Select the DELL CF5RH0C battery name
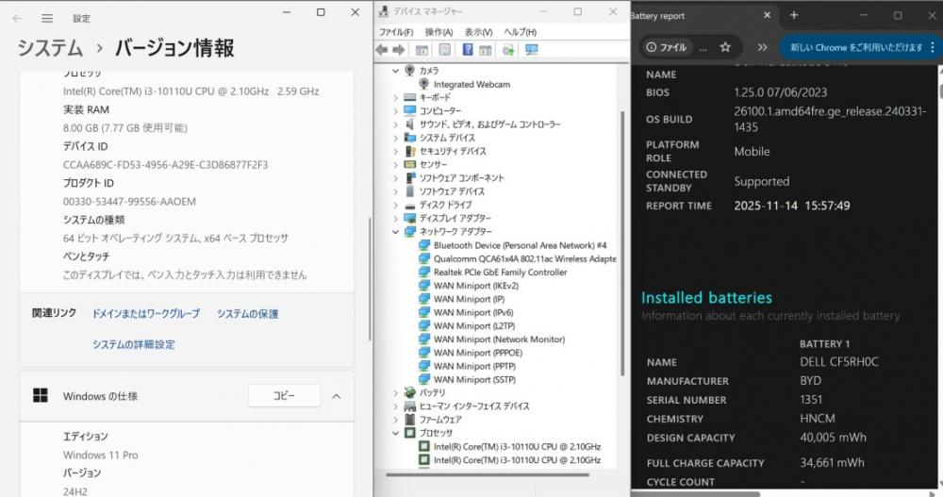Screen dimensions: 943x497 pos(839,361)
